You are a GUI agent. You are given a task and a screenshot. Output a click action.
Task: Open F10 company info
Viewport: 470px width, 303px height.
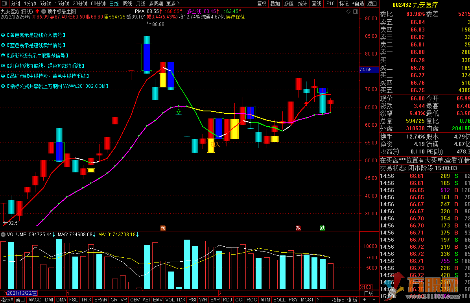(330, 4)
